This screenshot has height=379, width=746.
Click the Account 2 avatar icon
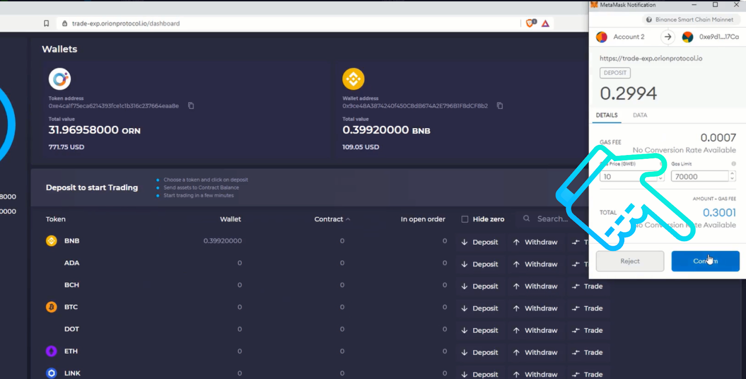coord(601,37)
